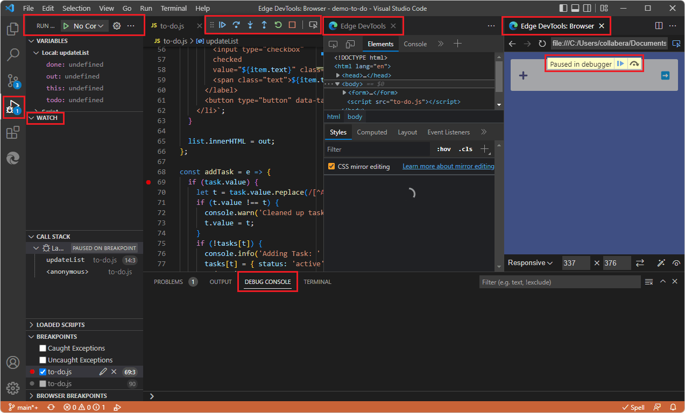This screenshot has height=413, width=685.
Task: Open Run and Debug in the activity bar
Action: click(x=13, y=107)
